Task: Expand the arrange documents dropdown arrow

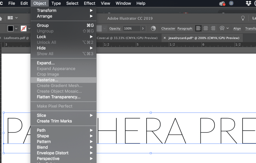Action: pos(16,18)
